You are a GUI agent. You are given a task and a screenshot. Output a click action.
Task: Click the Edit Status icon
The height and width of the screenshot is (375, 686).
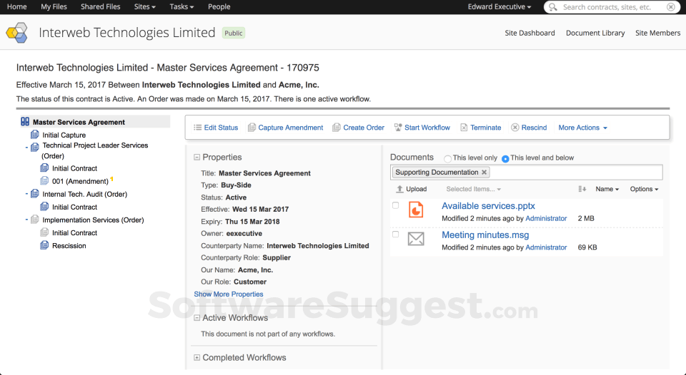198,128
